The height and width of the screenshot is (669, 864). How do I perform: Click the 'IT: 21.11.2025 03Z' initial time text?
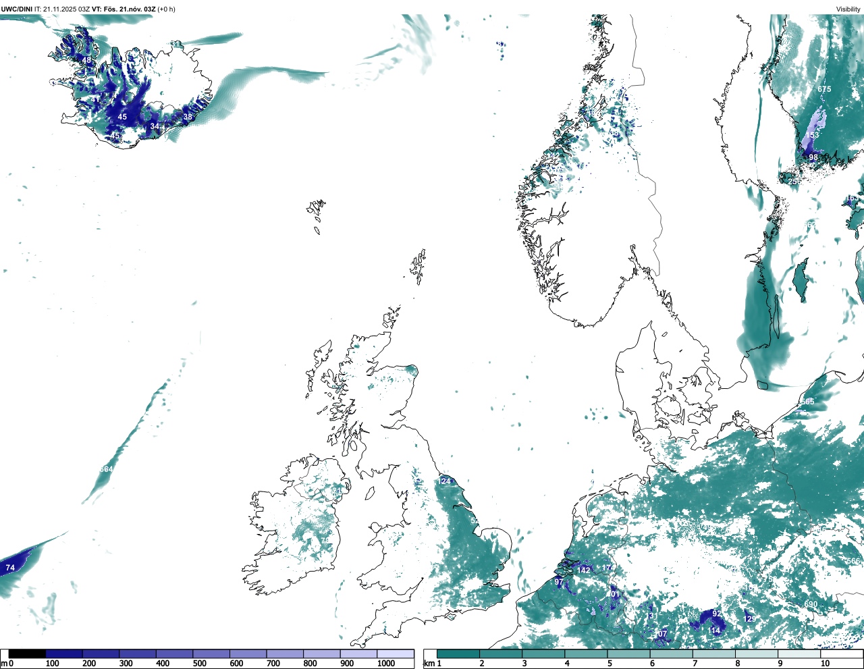[x=62, y=9]
